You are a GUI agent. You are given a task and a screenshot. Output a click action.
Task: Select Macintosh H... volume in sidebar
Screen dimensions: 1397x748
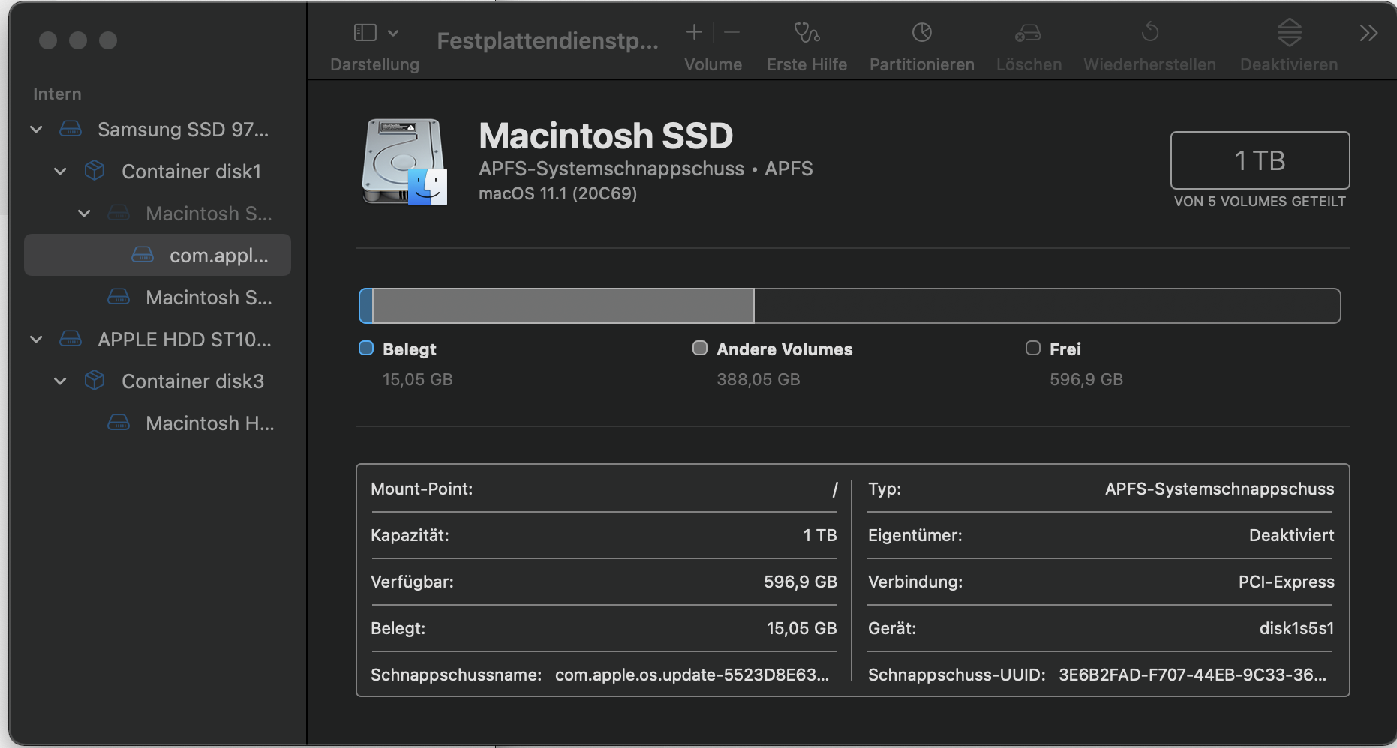click(x=209, y=423)
